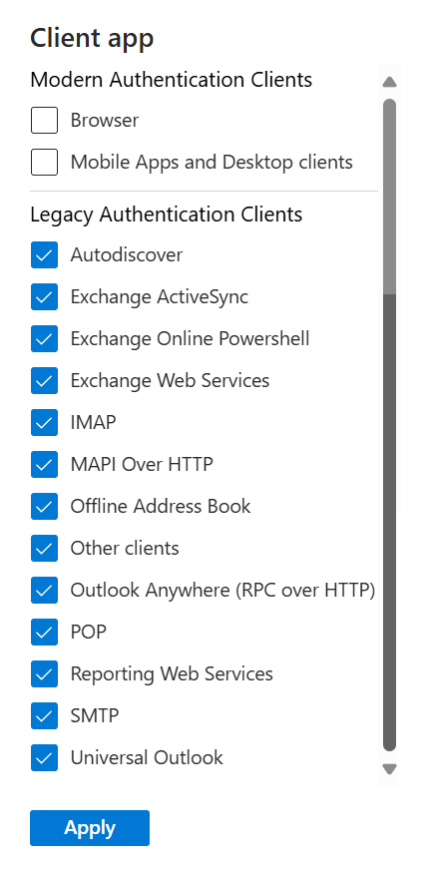This screenshot has height=869, width=431.
Task: Click the Apply button
Action: pyautogui.click(x=90, y=828)
